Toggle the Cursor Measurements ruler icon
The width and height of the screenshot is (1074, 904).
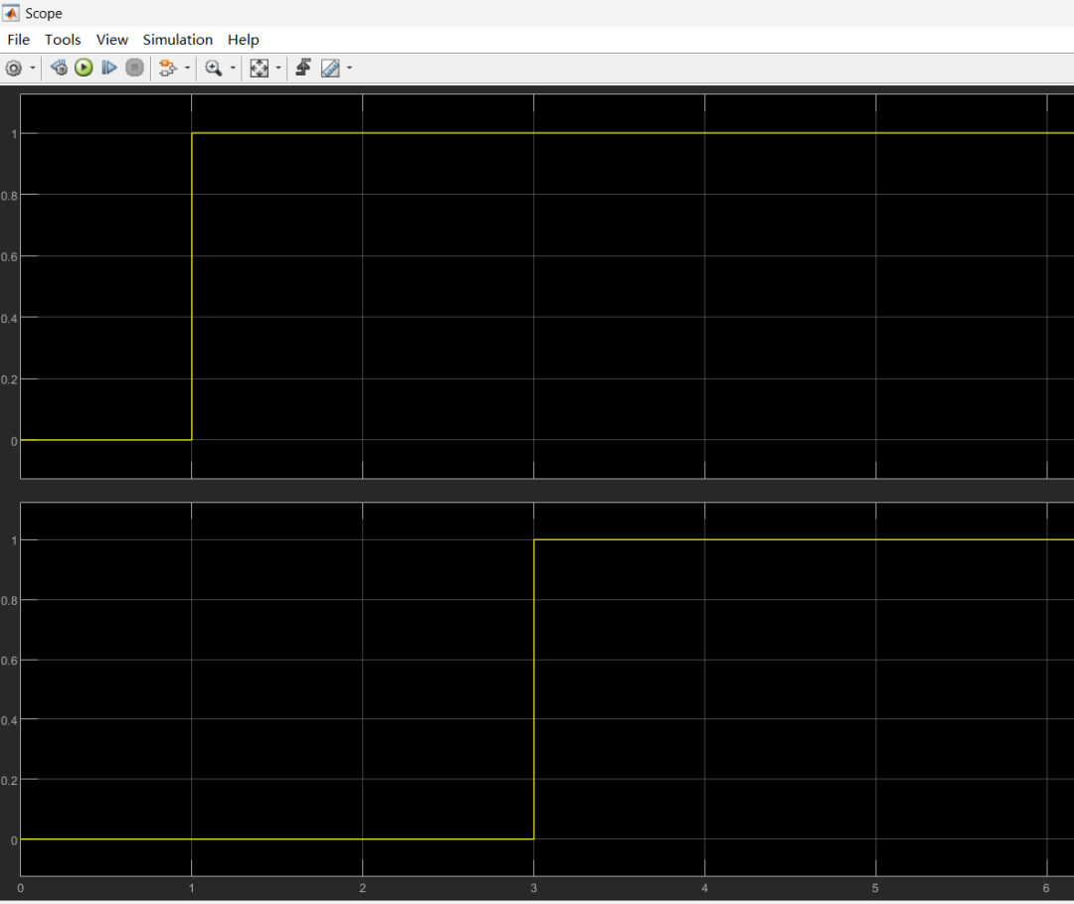[x=331, y=68]
